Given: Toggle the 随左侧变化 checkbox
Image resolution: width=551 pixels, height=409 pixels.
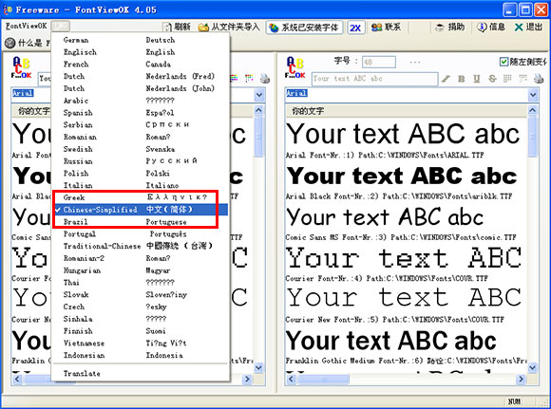Looking at the screenshot, I should pyautogui.click(x=503, y=62).
